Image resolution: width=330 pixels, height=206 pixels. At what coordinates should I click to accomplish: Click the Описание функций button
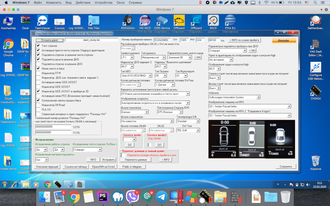click(x=47, y=167)
